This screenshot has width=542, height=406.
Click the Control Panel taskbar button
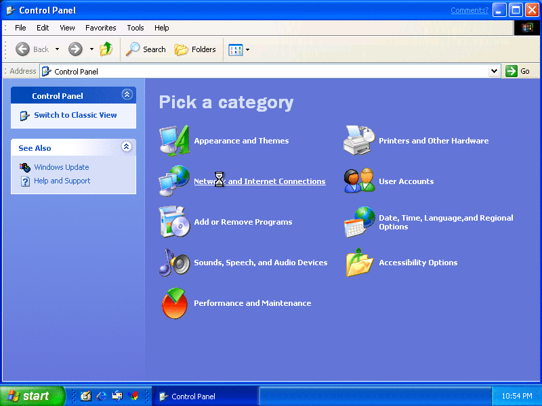tap(205, 396)
